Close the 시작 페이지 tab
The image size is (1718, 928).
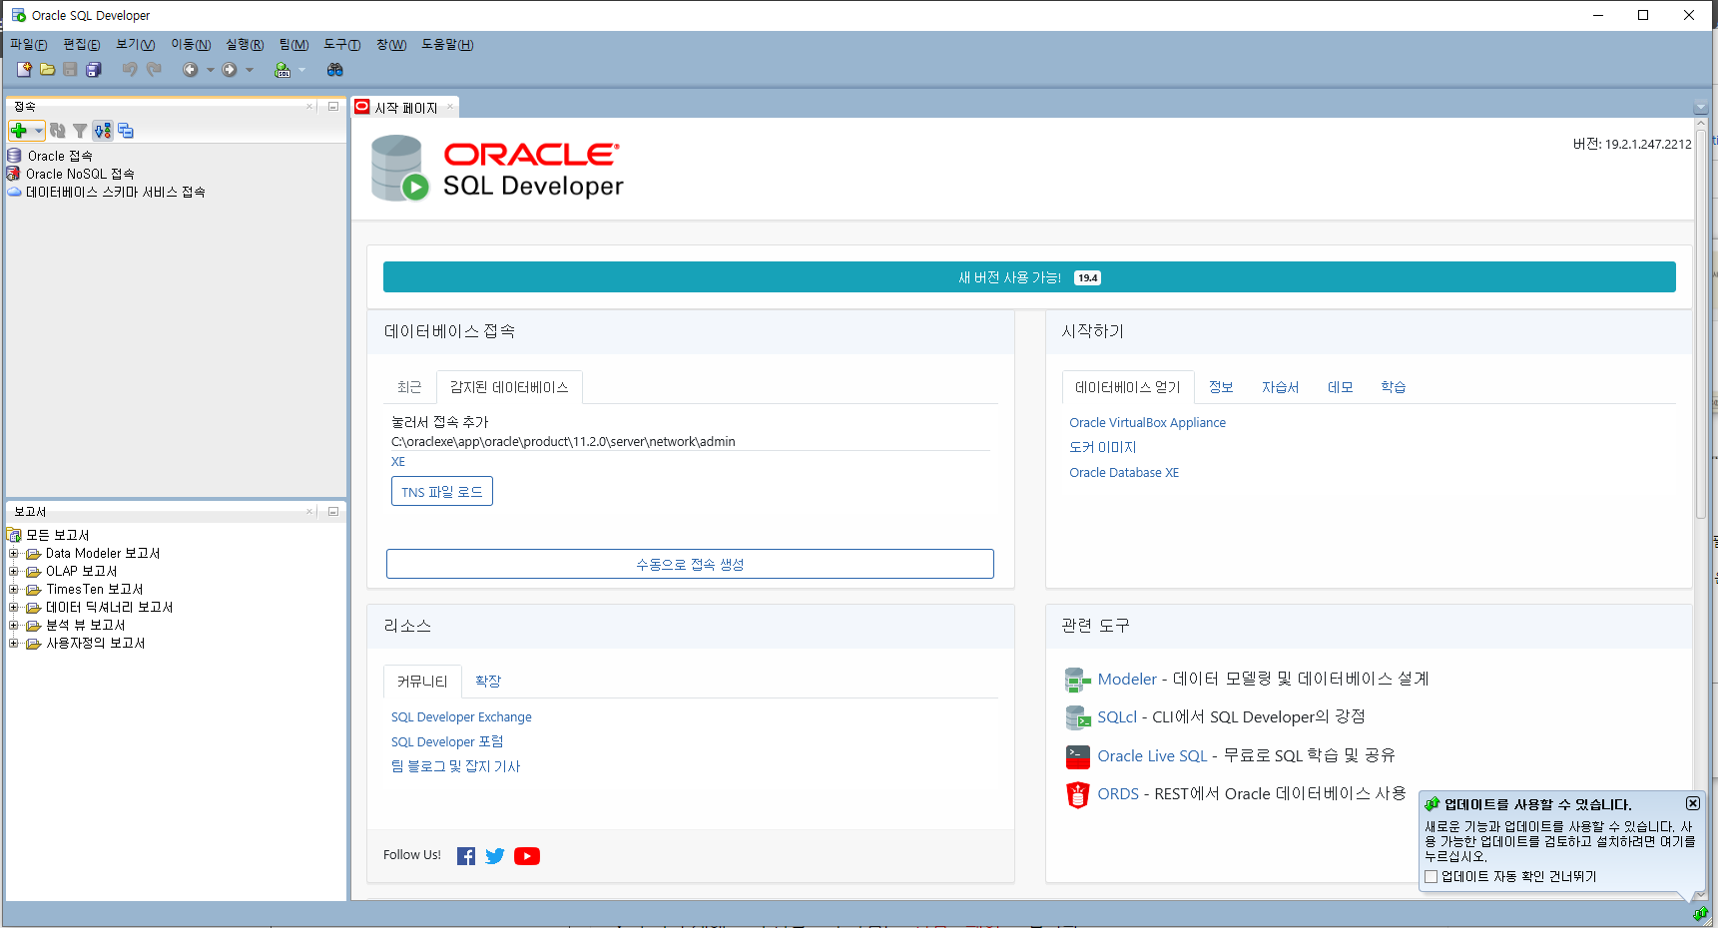[450, 107]
